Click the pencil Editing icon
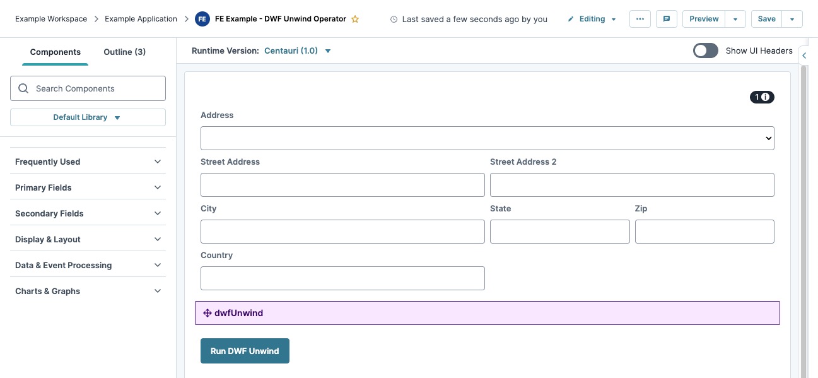 point(571,19)
